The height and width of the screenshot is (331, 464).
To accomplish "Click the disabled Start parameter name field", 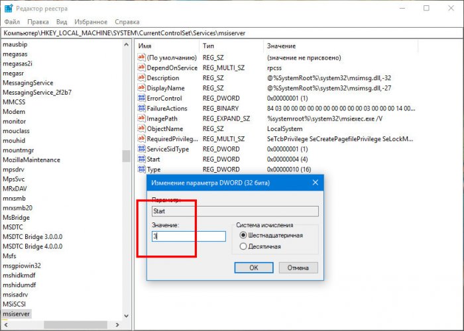I will pos(235,211).
